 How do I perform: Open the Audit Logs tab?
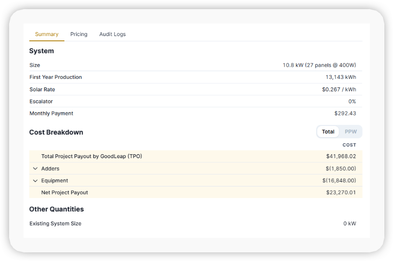pyautogui.click(x=112, y=34)
